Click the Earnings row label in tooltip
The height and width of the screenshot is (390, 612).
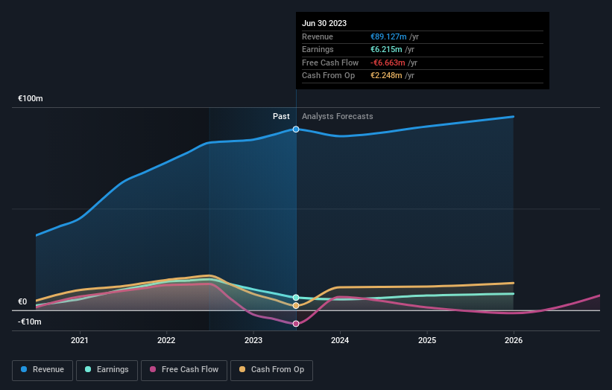(318, 49)
